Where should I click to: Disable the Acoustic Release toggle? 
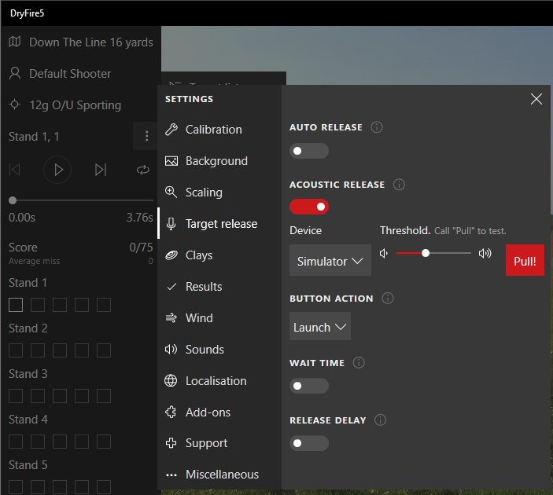pos(308,207)
